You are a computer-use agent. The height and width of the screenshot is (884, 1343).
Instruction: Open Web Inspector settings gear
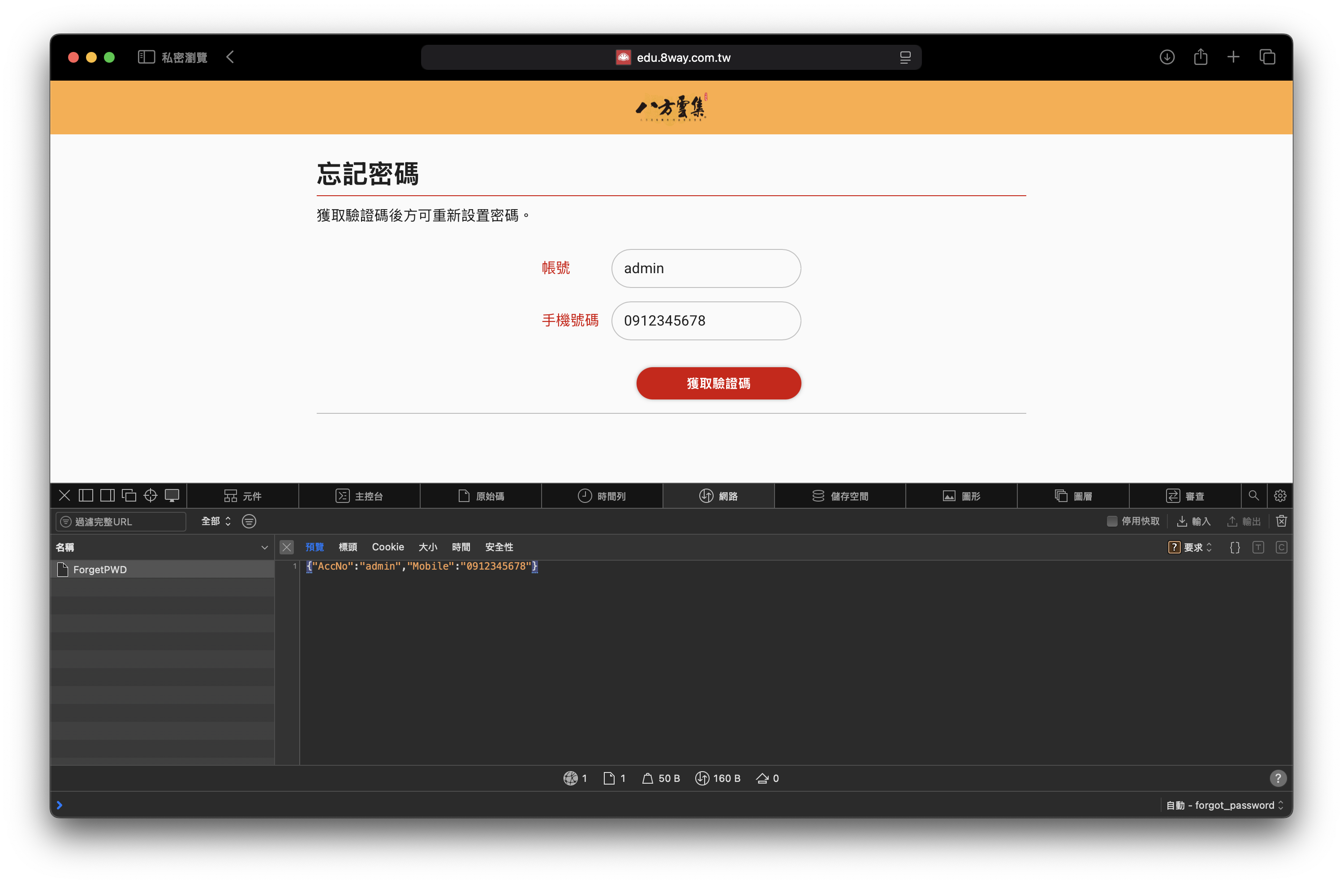coord(1280,496)
